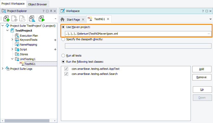Expand the Project Suite Logs node

[x=3, y=69]
